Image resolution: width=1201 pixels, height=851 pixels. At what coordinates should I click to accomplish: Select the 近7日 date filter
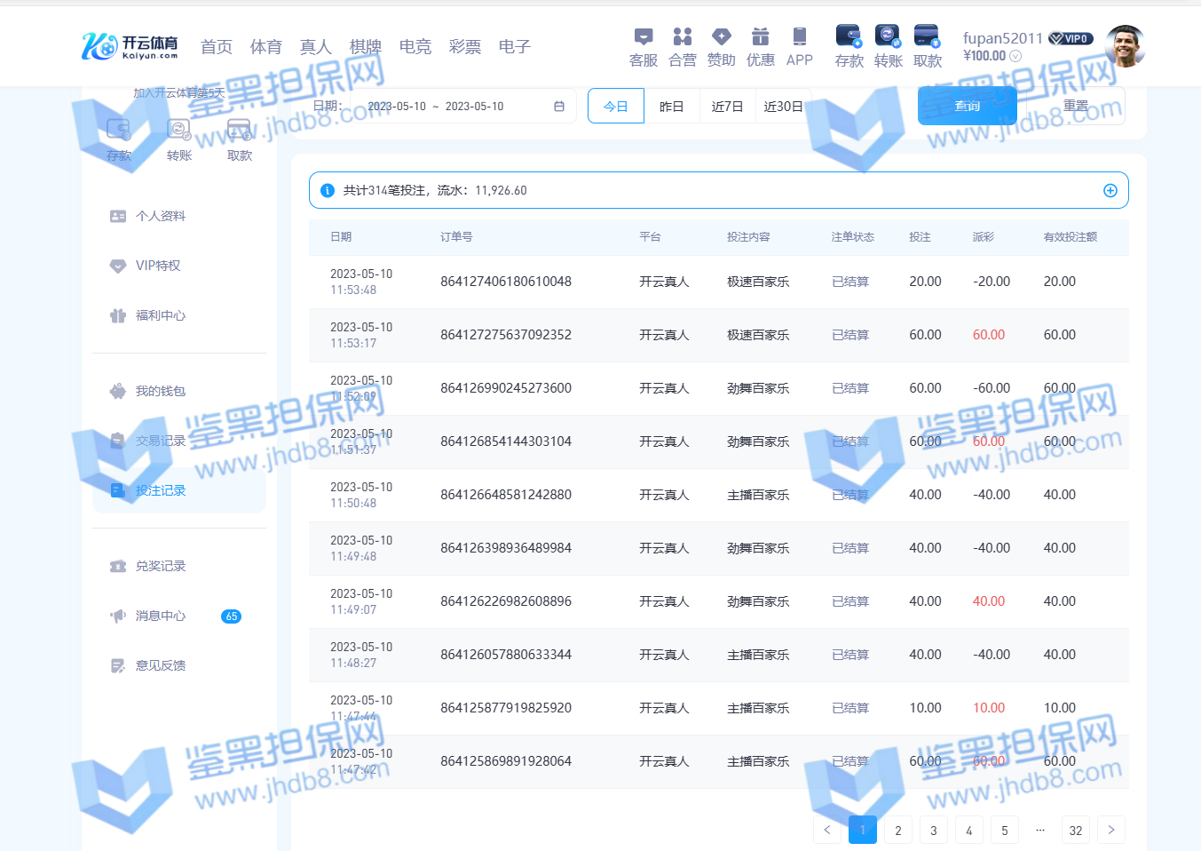(x=727, y=107)
